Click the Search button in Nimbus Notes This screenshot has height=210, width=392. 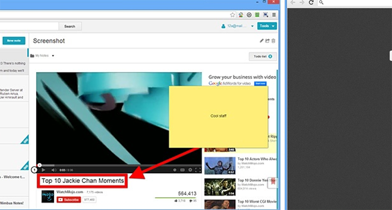tap(70, 26)
